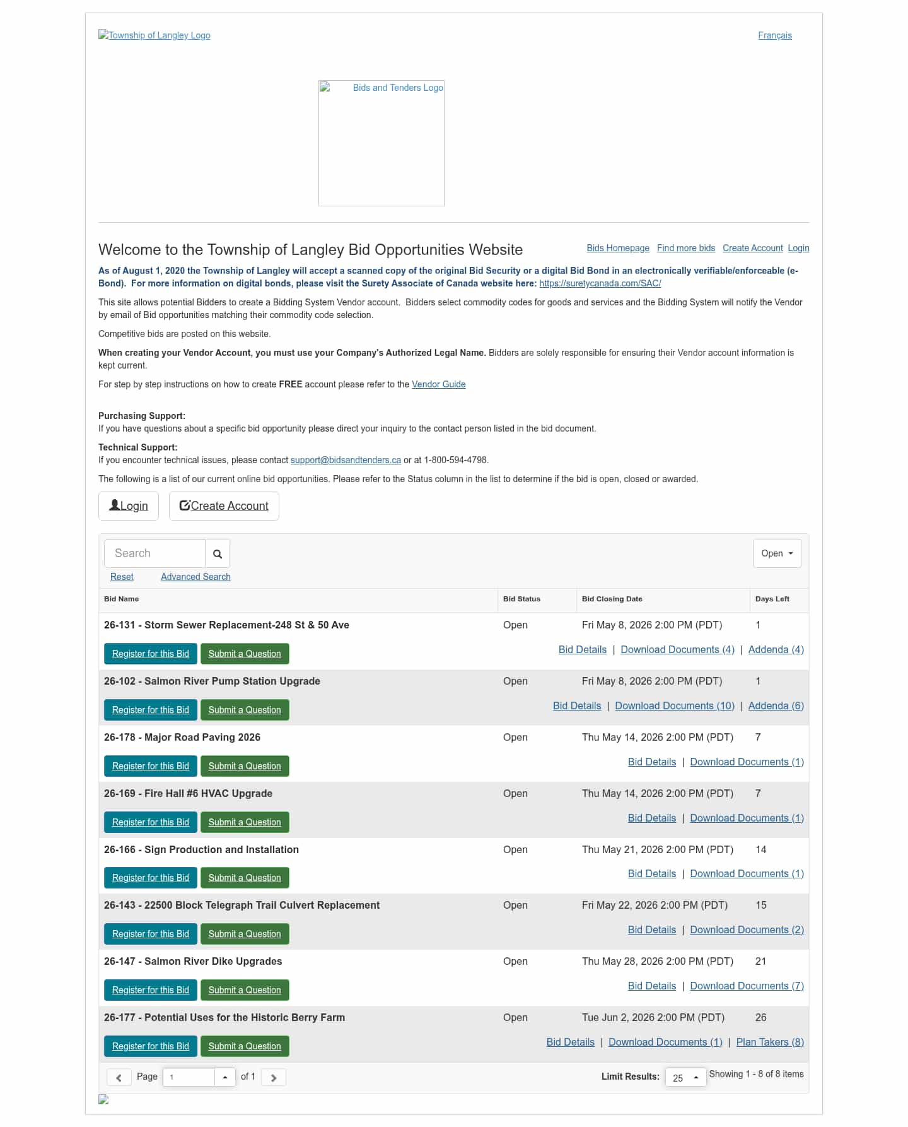Open the Township of Langley logo
The image size is (908, 1127).
coord(154,35)
